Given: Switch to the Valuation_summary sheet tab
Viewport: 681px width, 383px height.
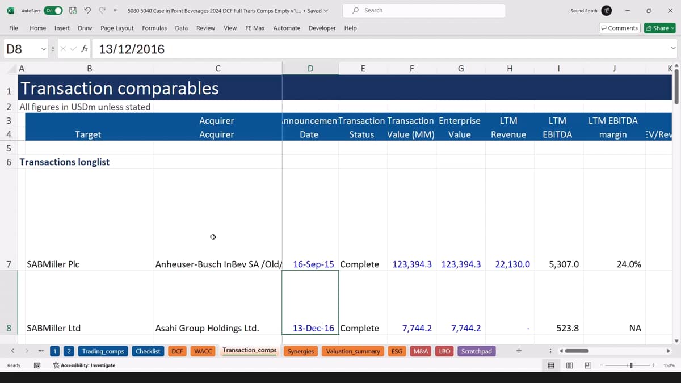Looking at the screenshot, I should point(353,351).
